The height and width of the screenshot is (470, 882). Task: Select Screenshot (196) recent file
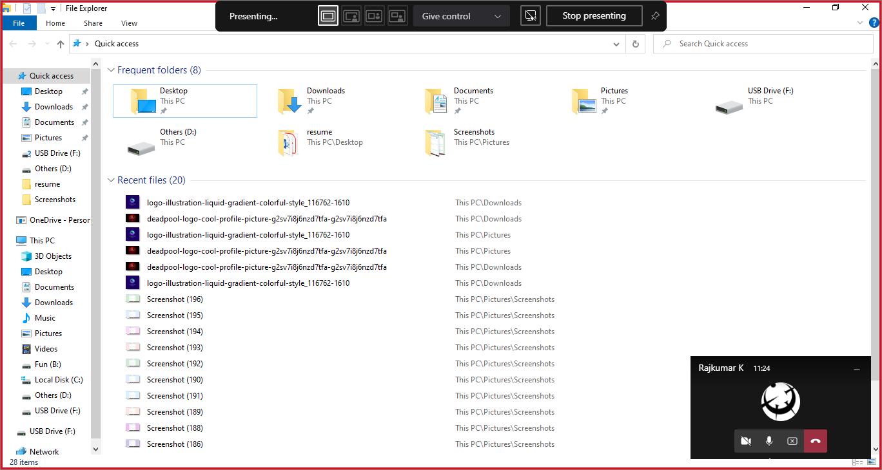175,299
